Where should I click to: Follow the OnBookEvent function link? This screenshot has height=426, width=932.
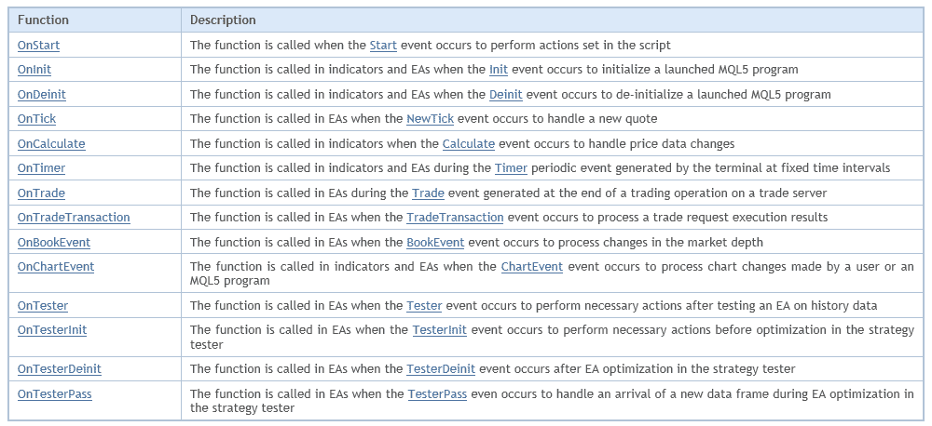(54, 242)
